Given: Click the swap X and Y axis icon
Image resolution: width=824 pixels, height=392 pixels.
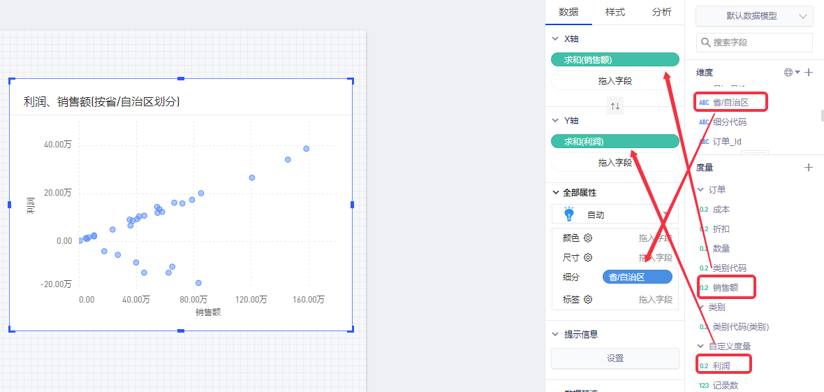Looking at the screenshot, I should (x=615, y=106).
